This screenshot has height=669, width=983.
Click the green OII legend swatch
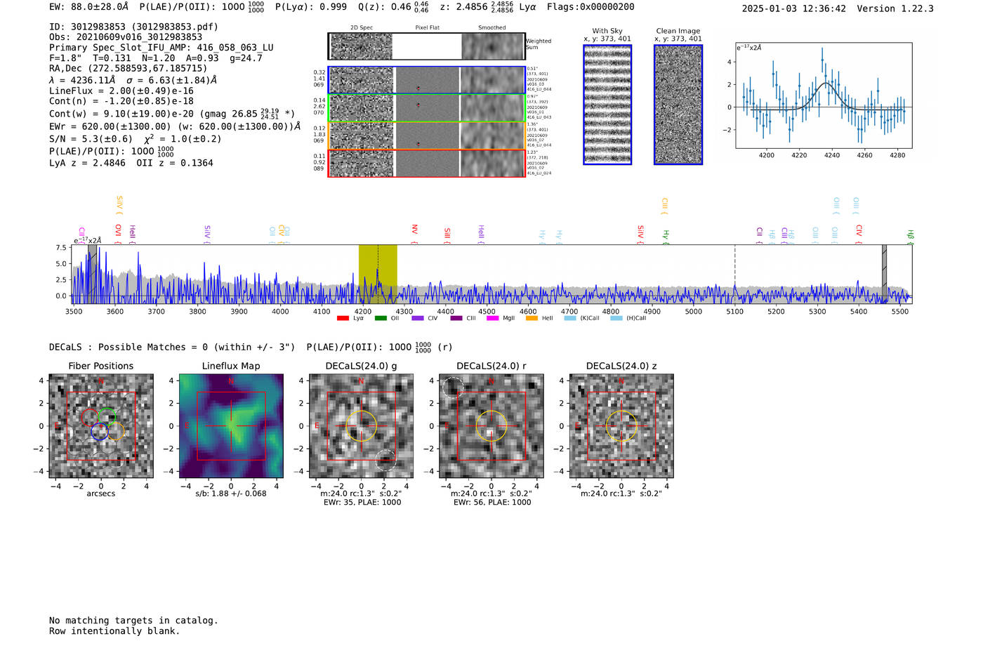point(381,319)
